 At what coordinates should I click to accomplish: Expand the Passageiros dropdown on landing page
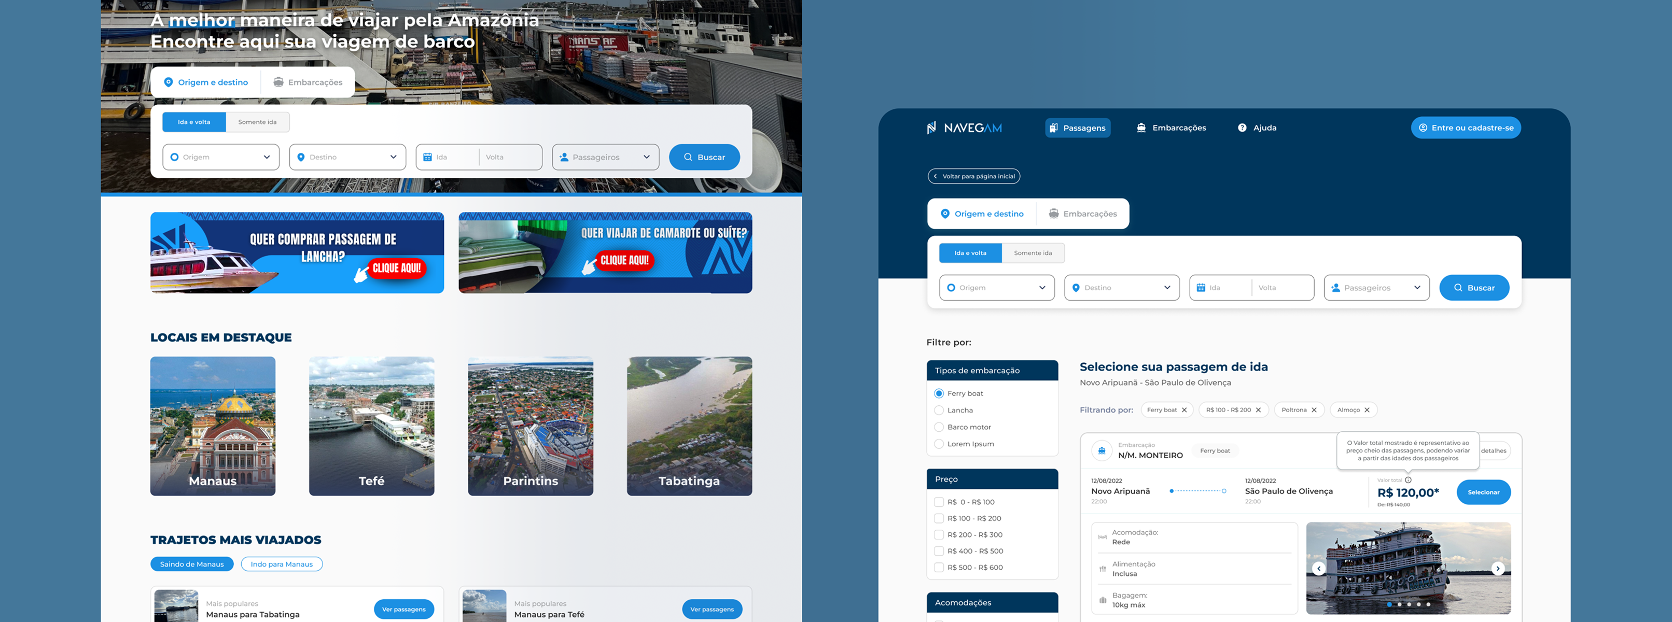(605, 157)
